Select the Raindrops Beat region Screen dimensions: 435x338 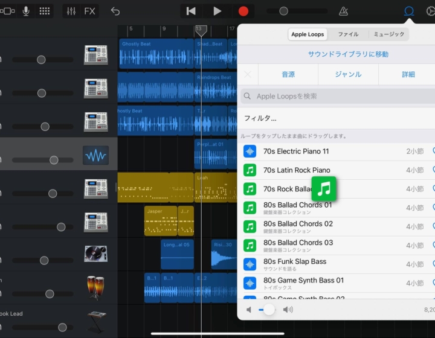click(x=216, y=87)
